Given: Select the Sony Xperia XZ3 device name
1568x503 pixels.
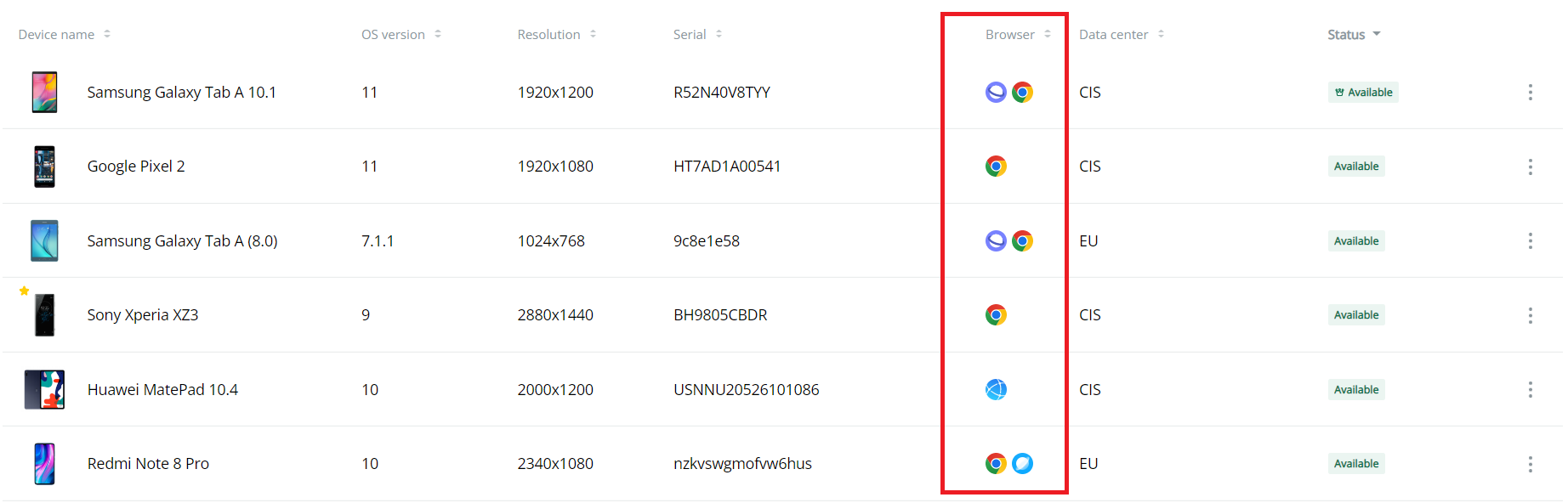Looking at the screenshot, I should (143, 315).
